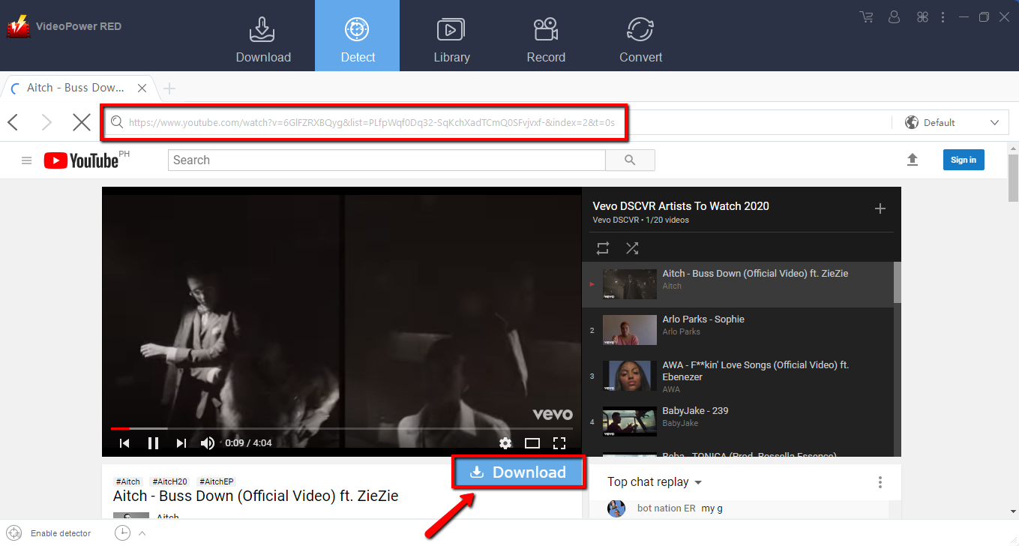Click the #Aitch hashtag

[x=128, y=481]
